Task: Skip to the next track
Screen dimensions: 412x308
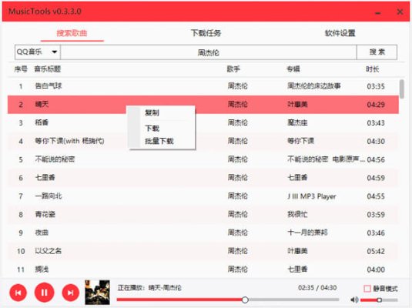Action: pos(70,293)
